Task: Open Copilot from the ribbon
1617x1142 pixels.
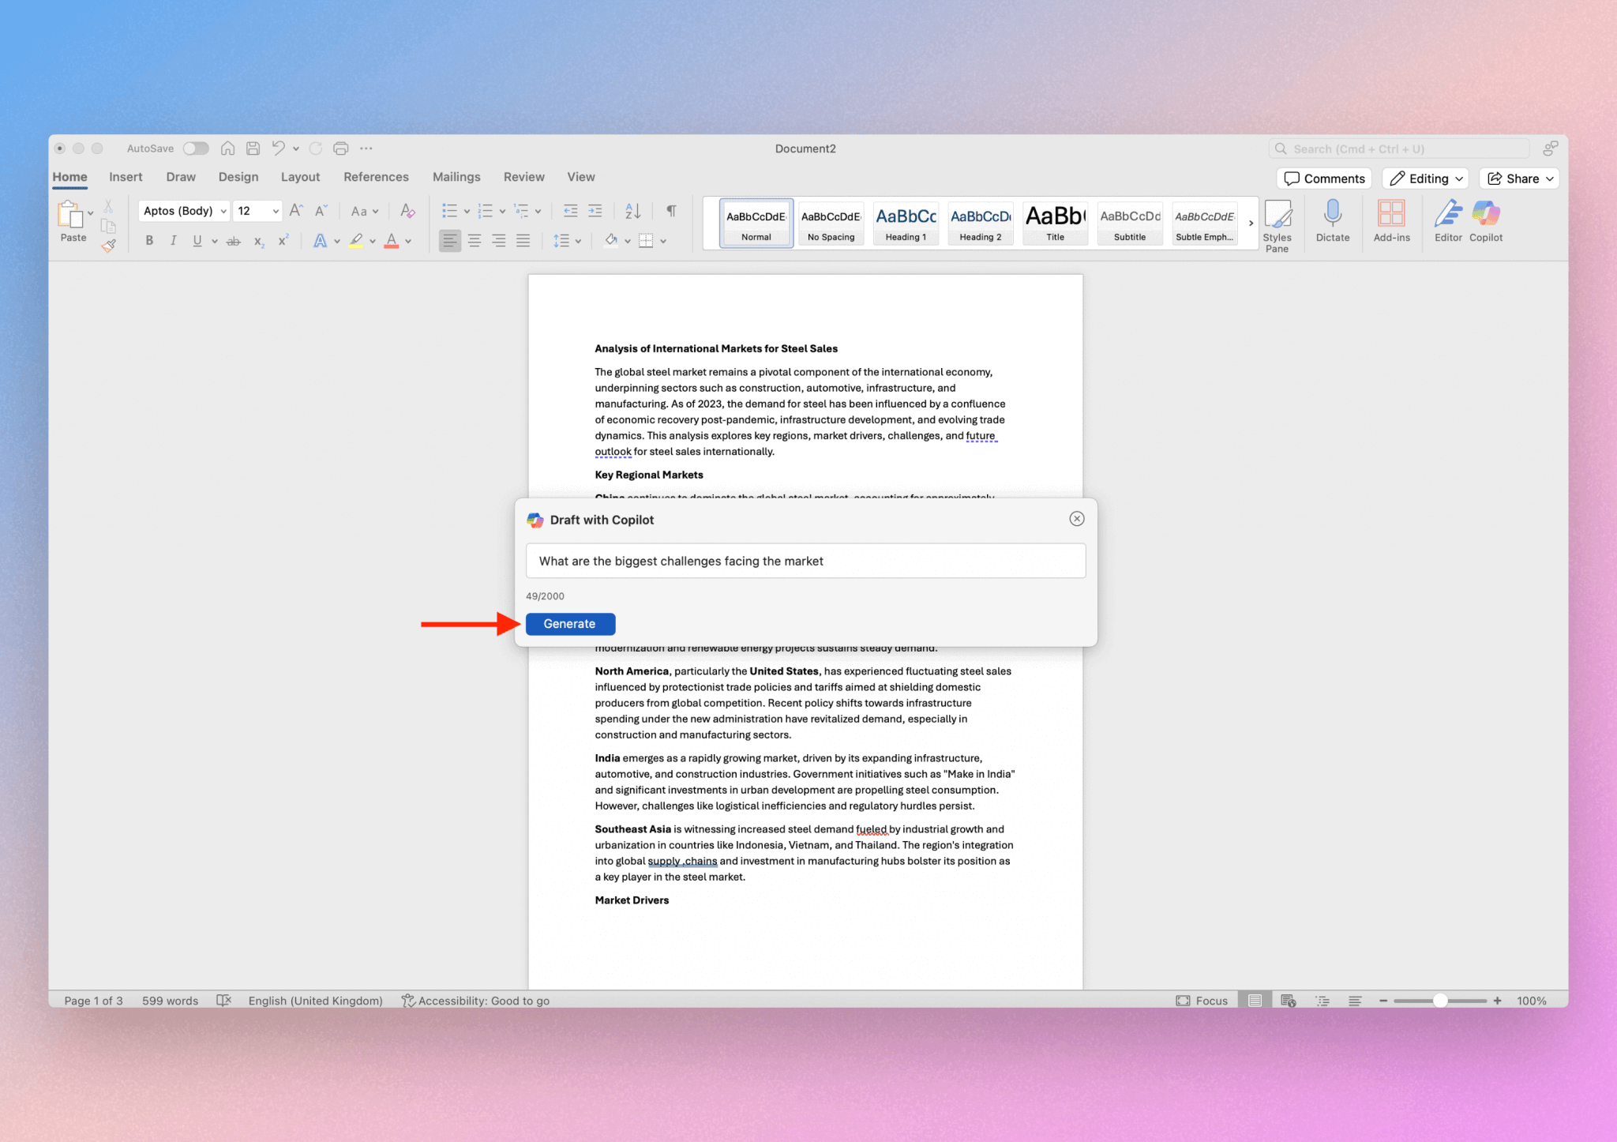Action: (1485, 222)
